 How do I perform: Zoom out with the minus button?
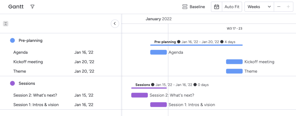(279, 7)
